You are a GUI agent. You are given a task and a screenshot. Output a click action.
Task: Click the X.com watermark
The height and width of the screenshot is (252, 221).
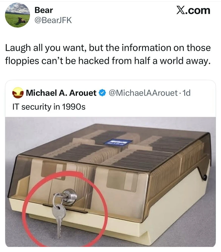193,10
